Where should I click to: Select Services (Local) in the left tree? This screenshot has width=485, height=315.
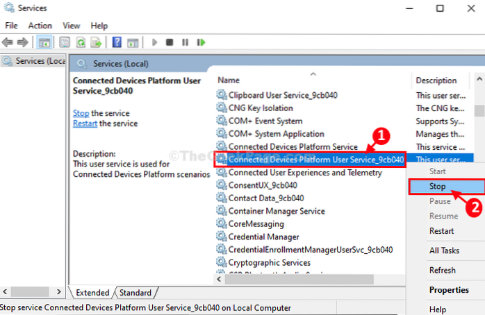click(33, 60)
